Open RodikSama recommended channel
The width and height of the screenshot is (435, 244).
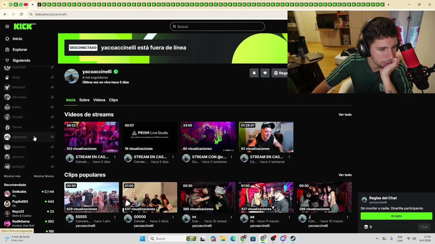29,223
